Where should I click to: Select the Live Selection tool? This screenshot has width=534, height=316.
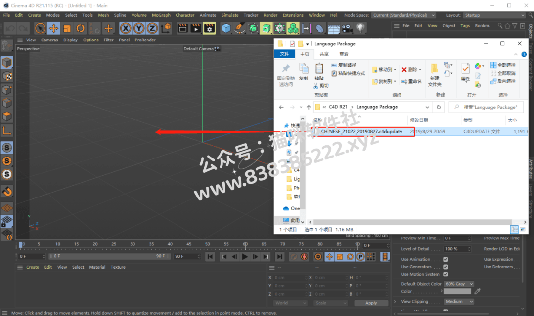point(40,28)
